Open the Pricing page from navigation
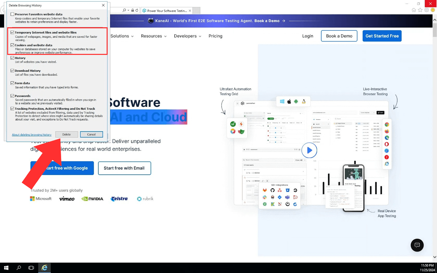Image resolution: width=437 pixels, height=273 pixels. point(215,36)
